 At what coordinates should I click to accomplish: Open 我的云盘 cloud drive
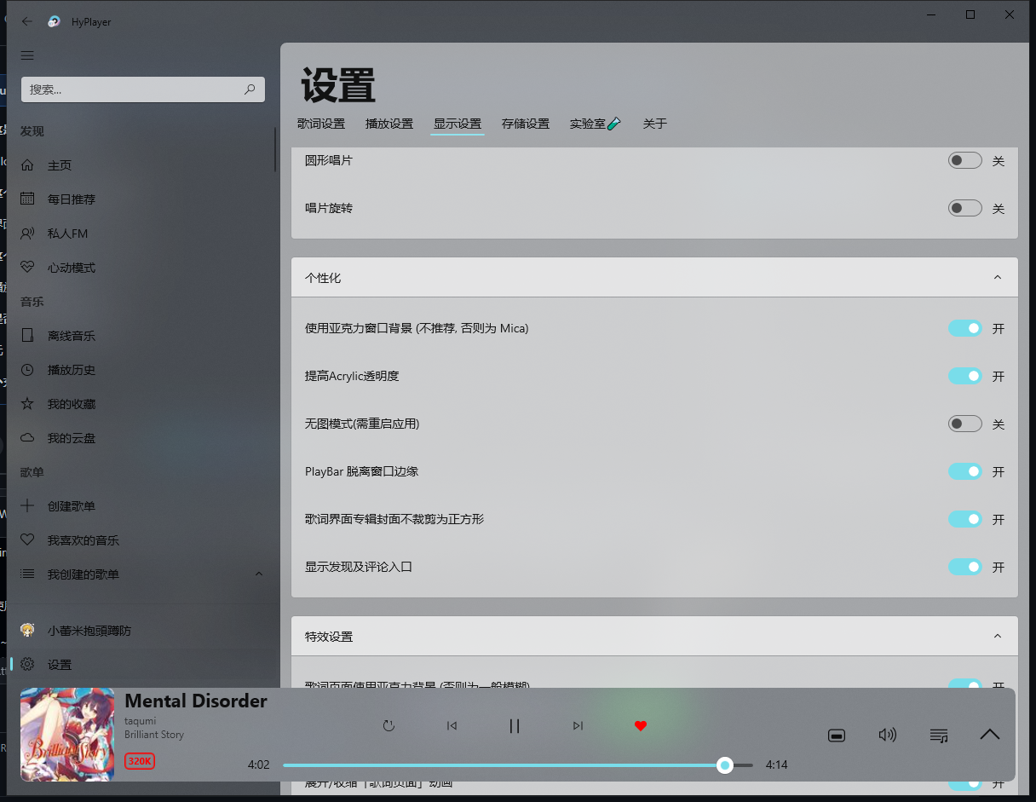(71, 437)
